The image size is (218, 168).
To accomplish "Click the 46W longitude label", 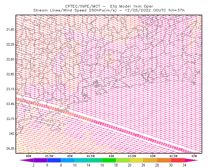I will [x=29, y=156].
